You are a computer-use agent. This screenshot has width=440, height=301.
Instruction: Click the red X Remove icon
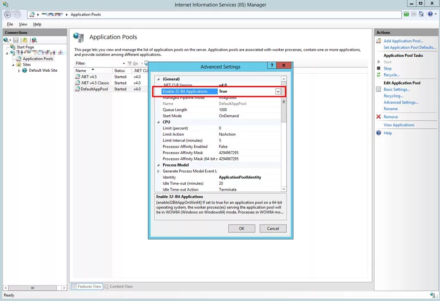click(x=379, y=117)
